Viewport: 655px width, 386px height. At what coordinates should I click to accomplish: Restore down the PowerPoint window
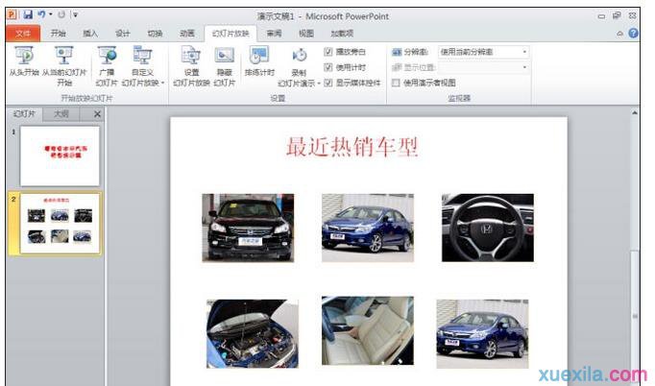[617, 16]
